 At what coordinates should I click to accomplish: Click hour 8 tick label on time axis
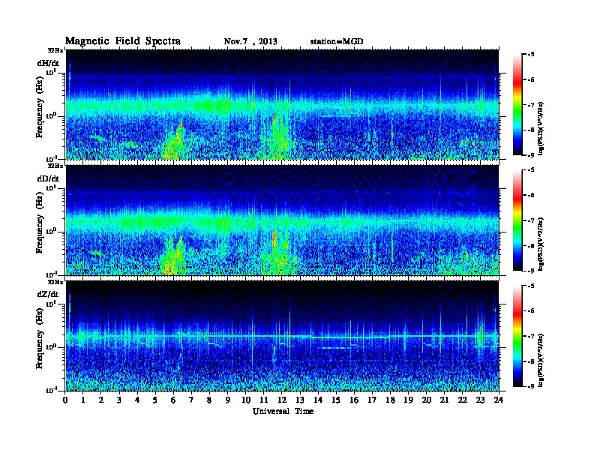209,400
